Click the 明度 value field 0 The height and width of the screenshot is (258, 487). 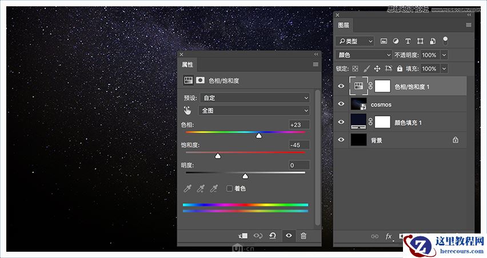[299, 166]
